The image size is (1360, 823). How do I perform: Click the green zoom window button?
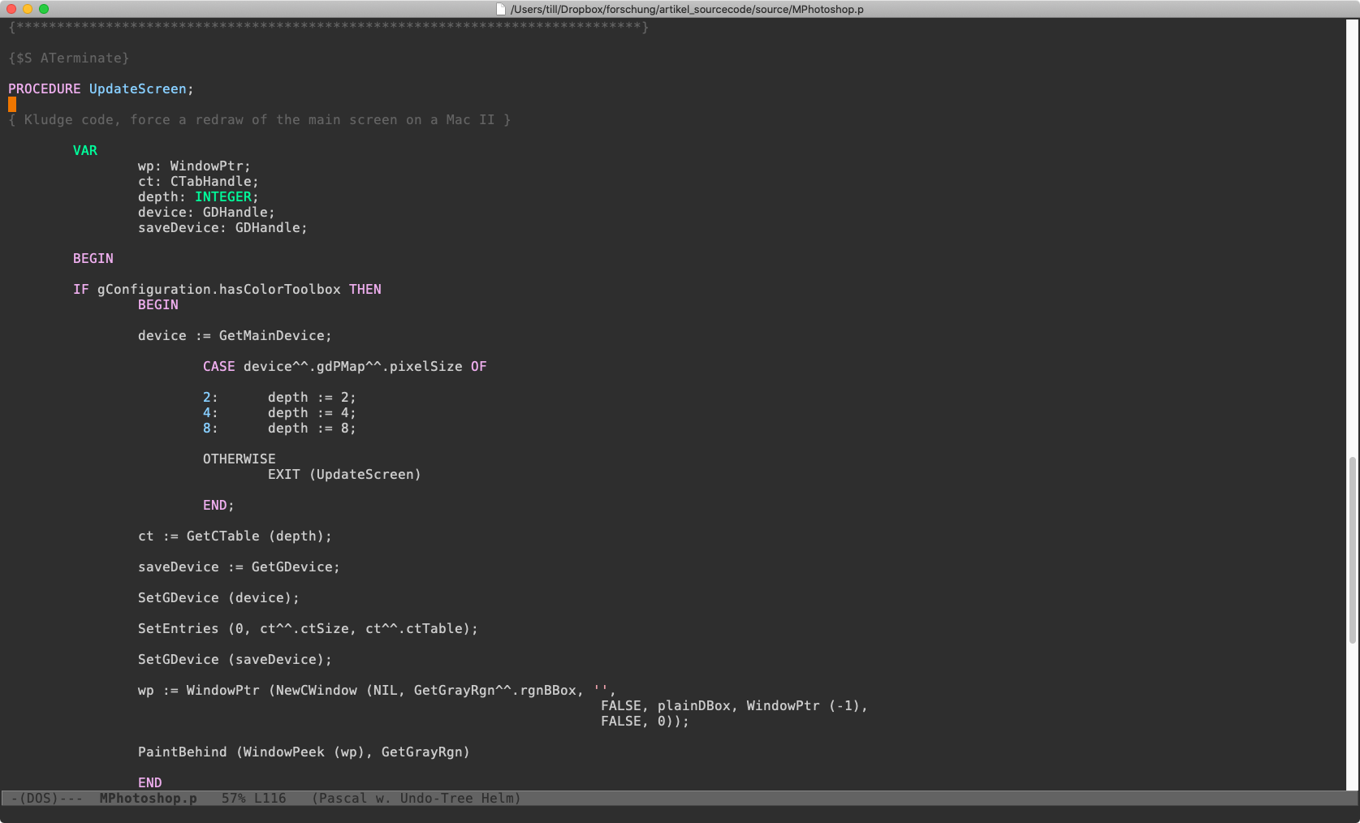(x=44, y=9)
